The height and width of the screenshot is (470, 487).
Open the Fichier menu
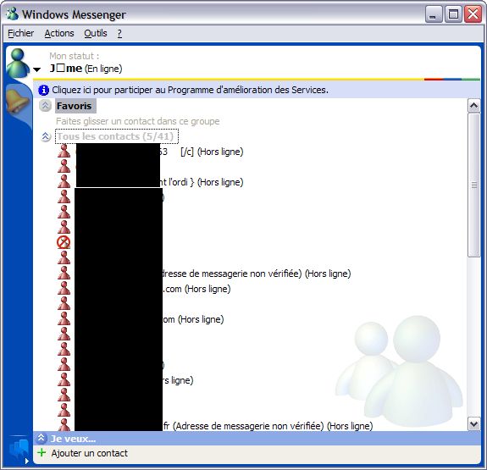point(21,33)
